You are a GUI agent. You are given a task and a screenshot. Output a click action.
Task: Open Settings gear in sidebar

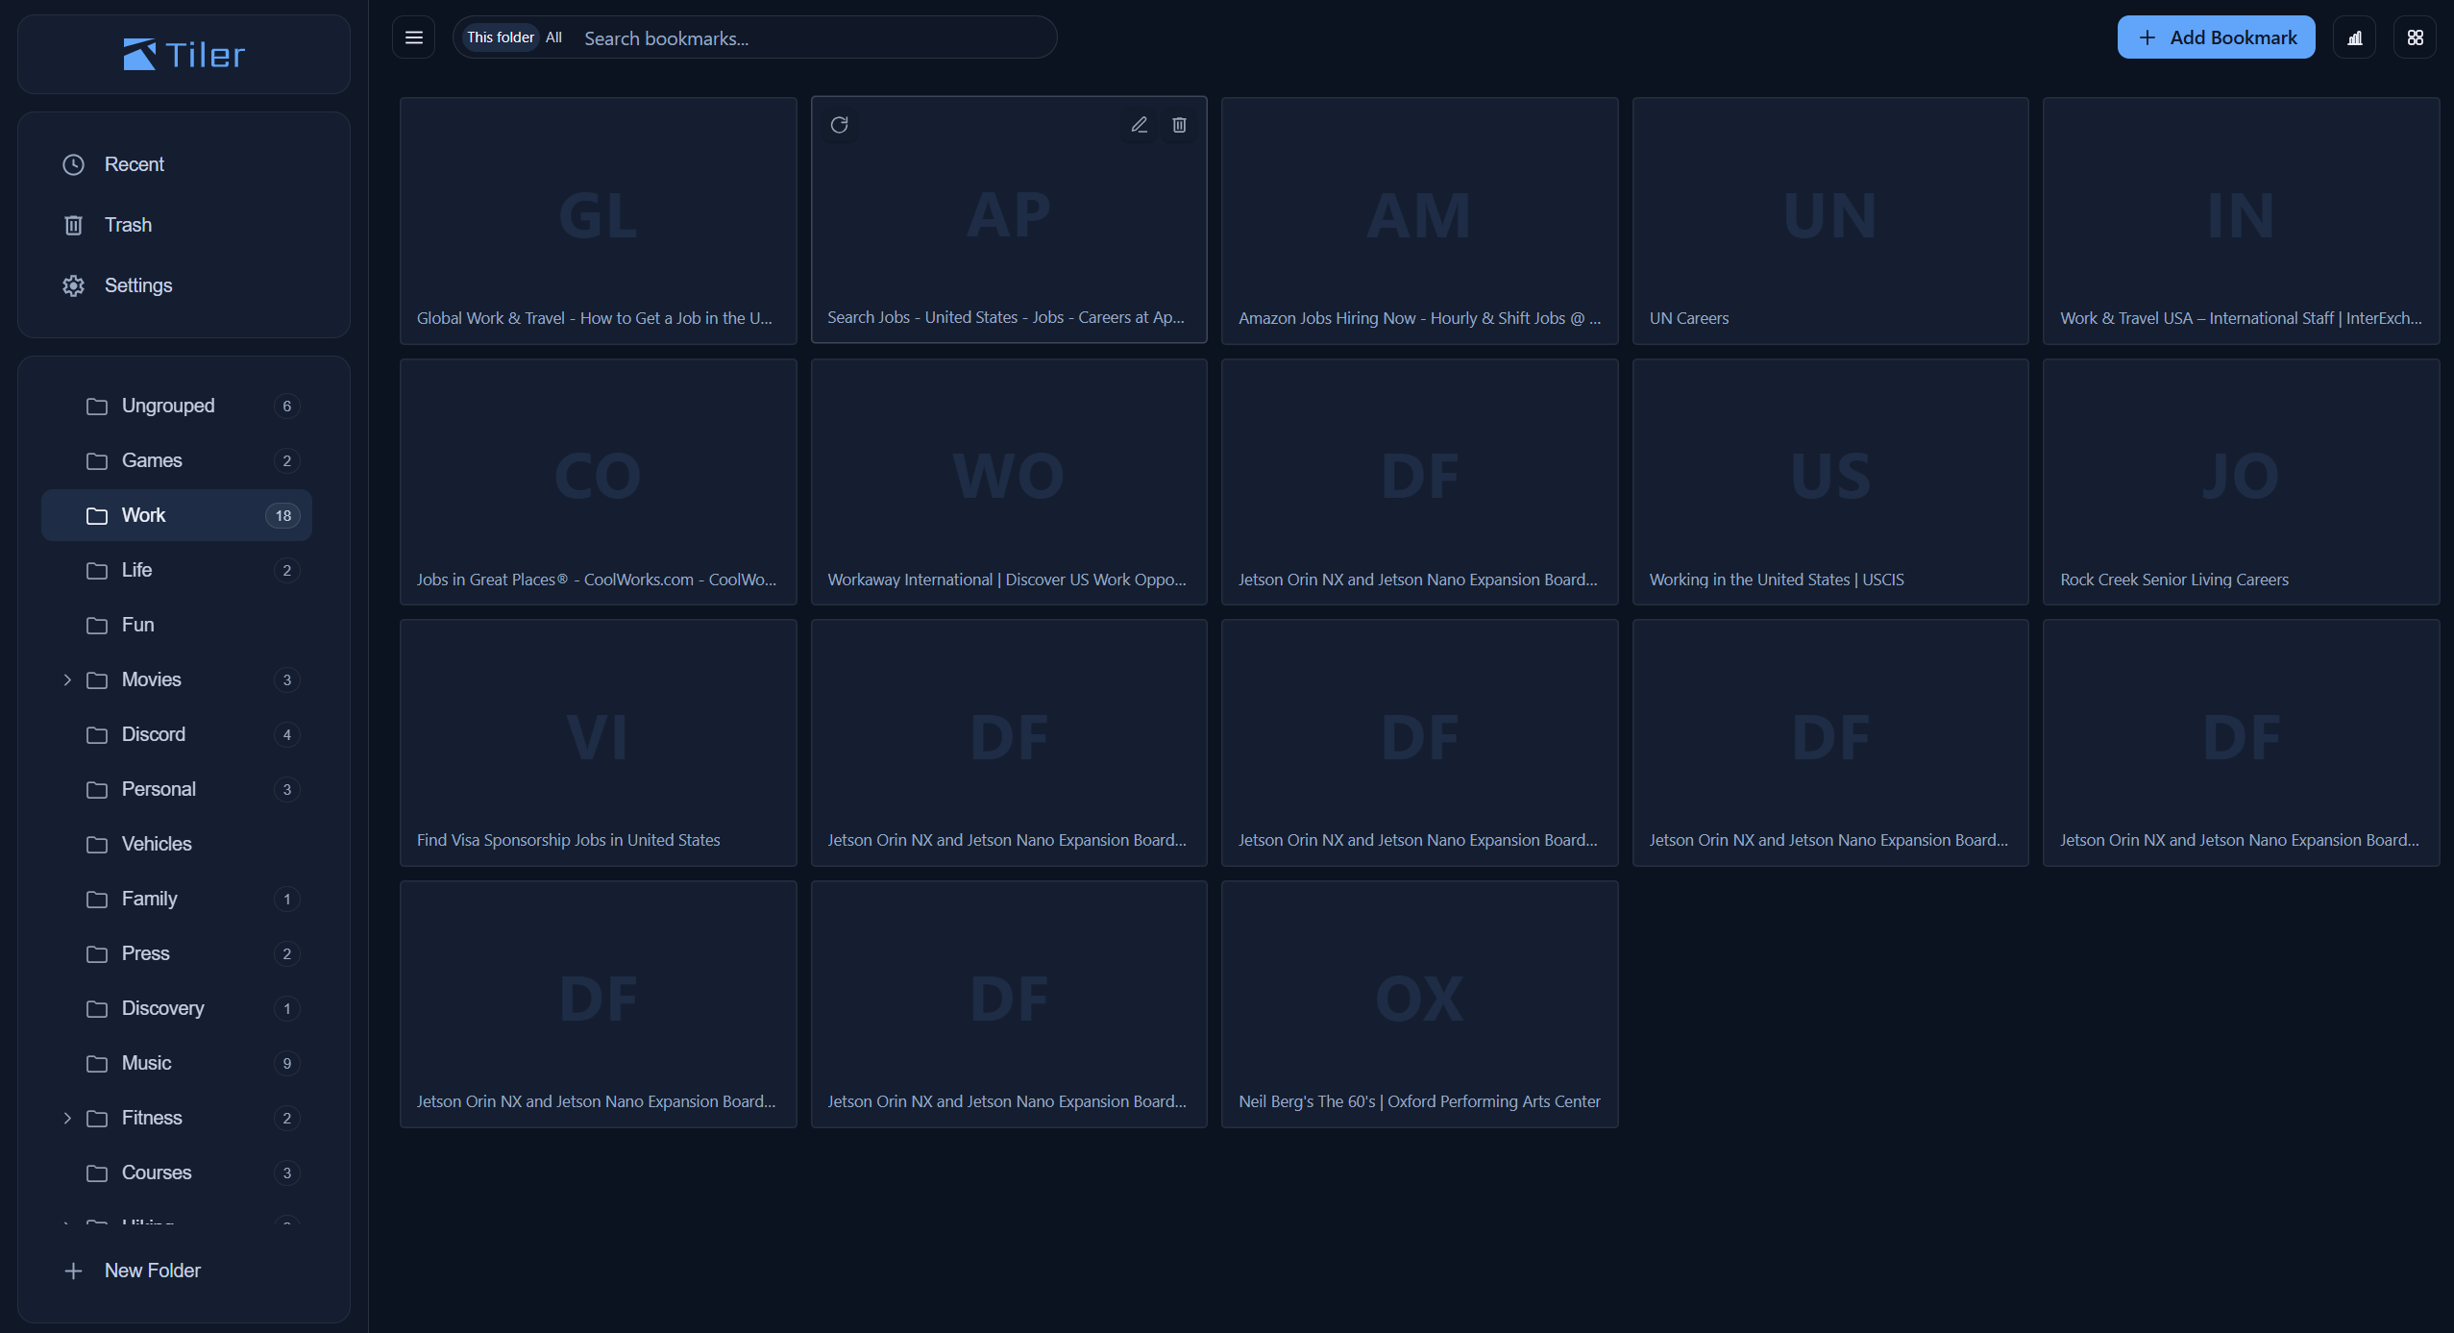[137, 285]
